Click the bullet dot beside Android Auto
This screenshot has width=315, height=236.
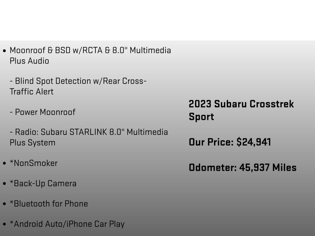click(4, 224)
